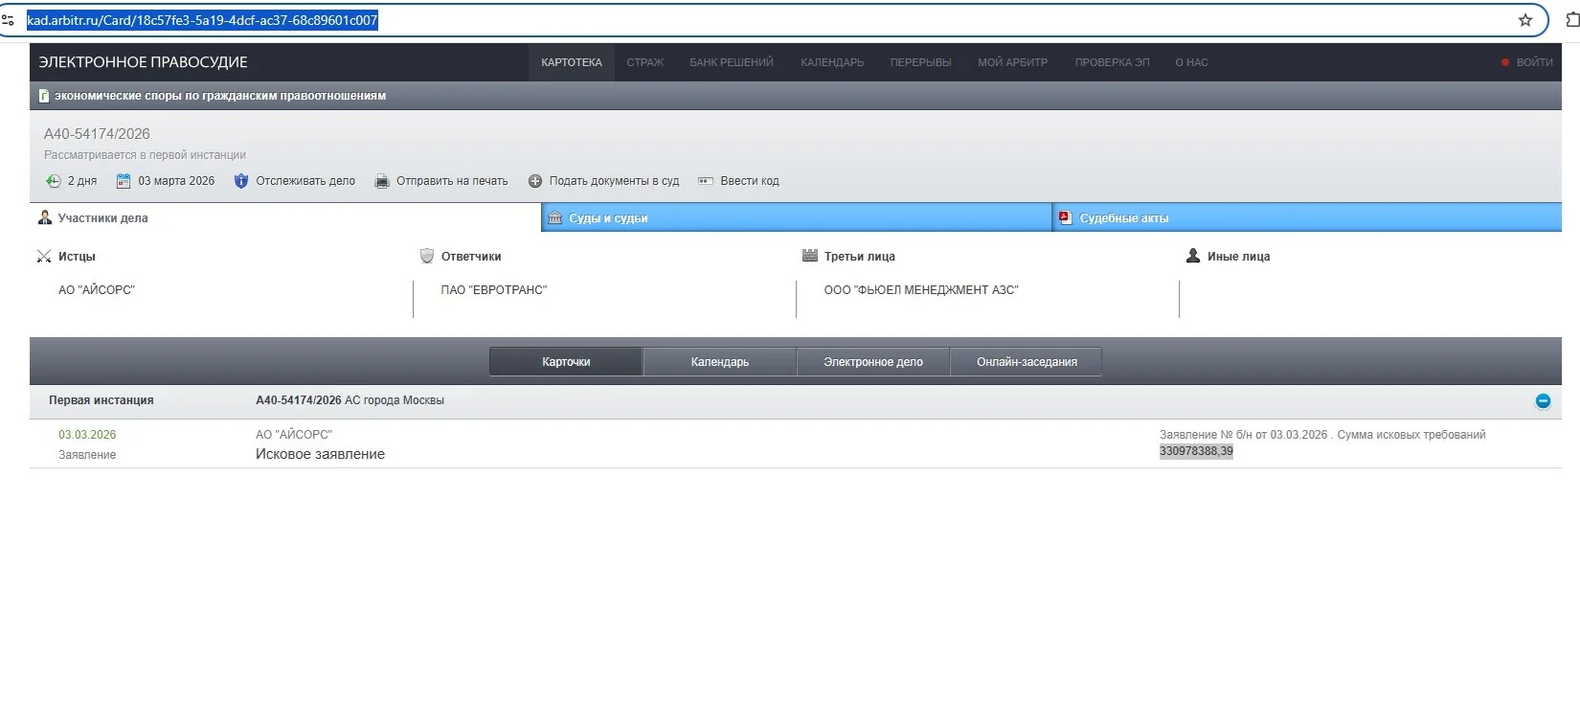Click the site info icon beside the URL
The width and height of the screenshot is (1580, 727).
[x=8, y=20]
